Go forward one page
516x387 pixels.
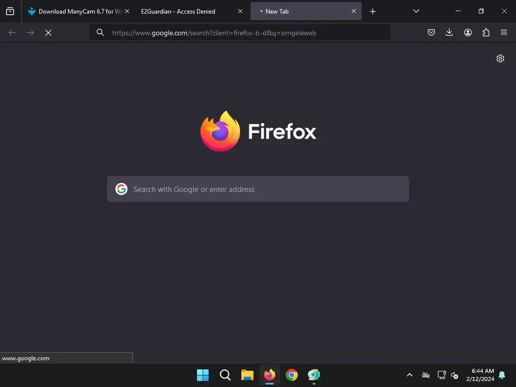[30, 33]
